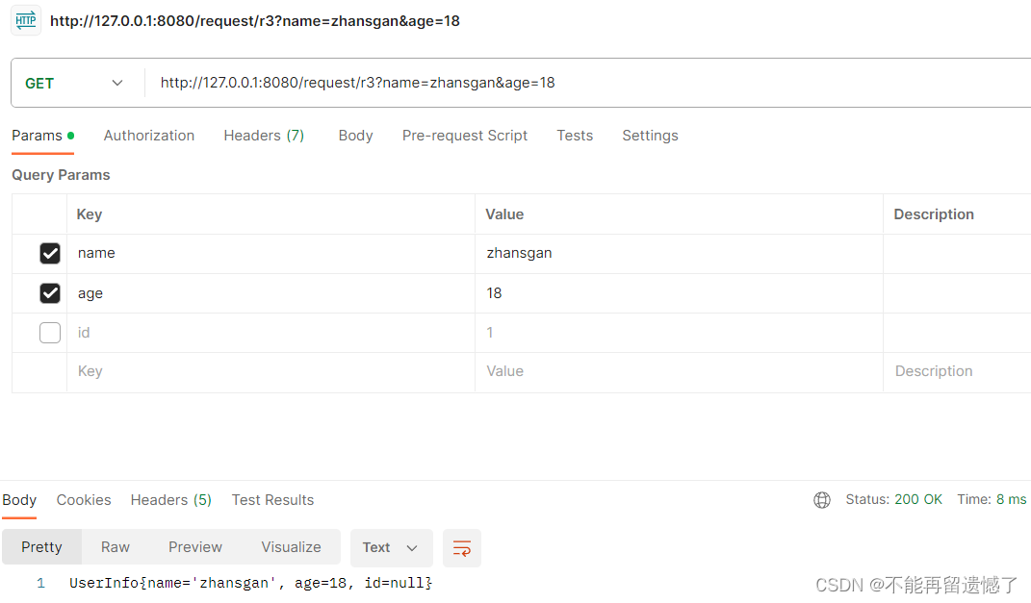Open the Text format dropdown
Image resolution: width=1031 pixels, height=603 pixels.
click(x=391, y=548)
